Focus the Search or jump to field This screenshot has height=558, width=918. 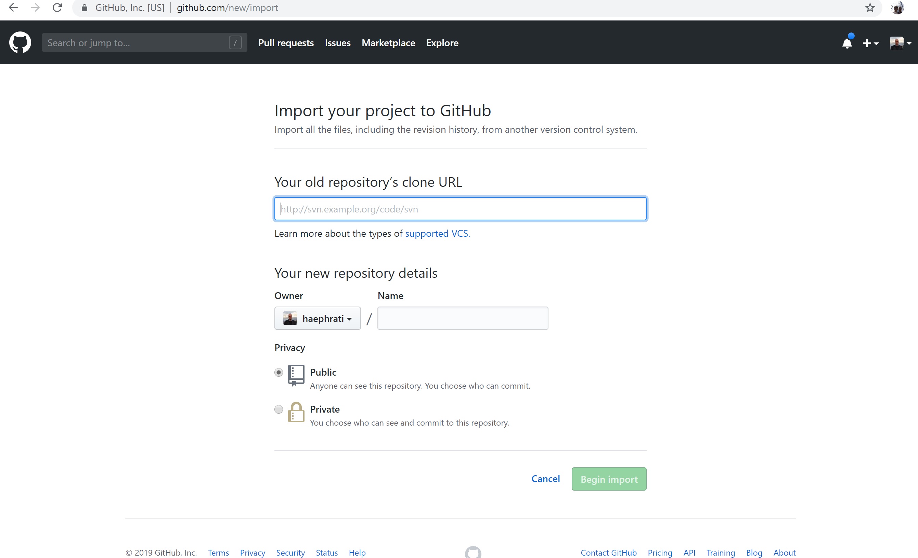144,42
